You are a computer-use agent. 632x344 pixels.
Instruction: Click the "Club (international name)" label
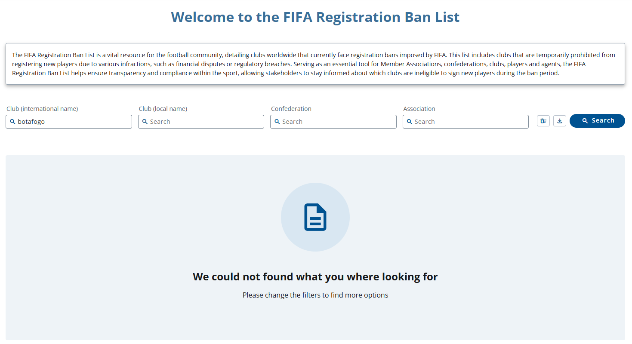click(42, 109)
